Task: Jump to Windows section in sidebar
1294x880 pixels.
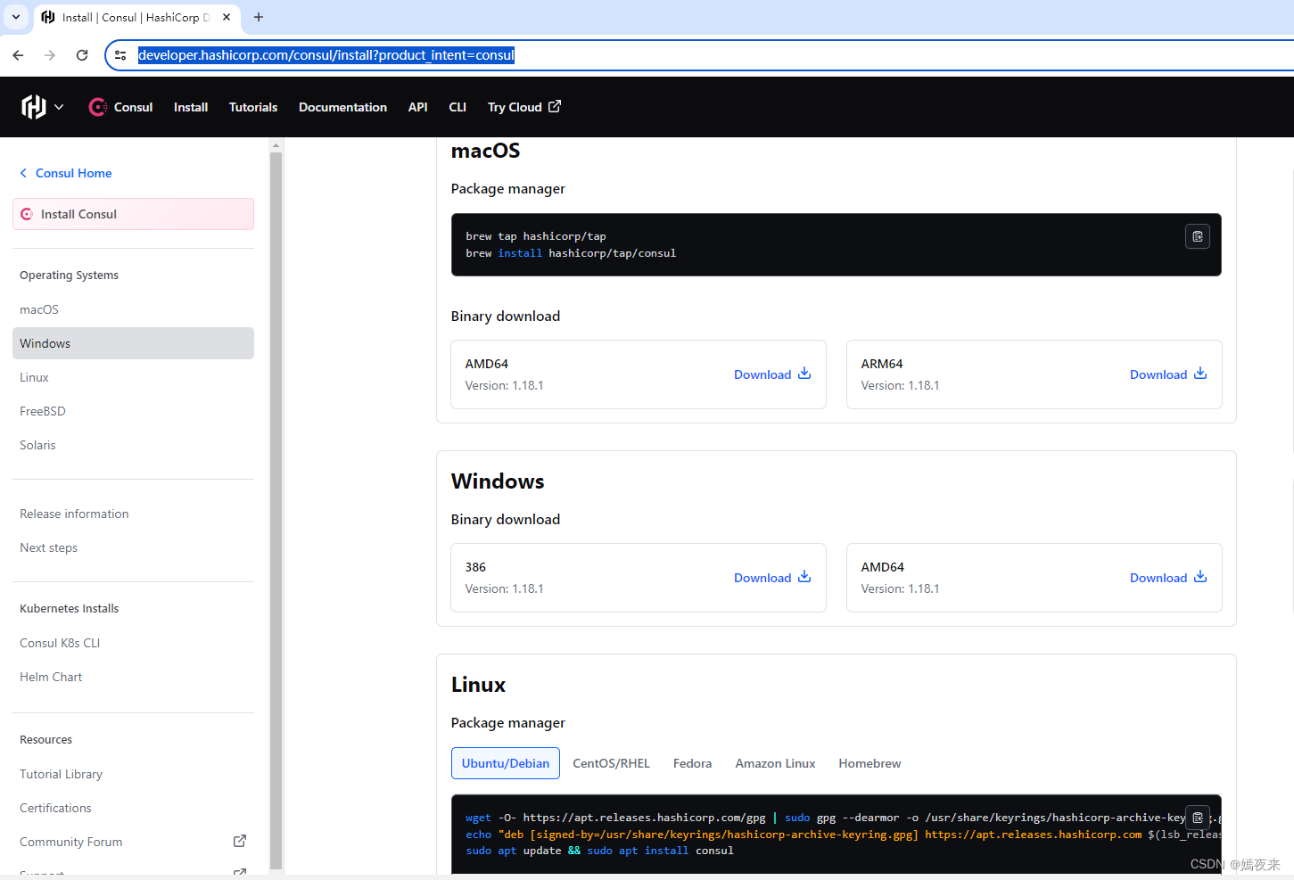Action: coord(133,343)
